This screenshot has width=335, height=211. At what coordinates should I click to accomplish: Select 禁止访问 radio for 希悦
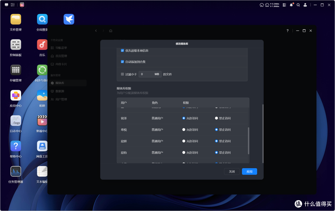point(217,130)
